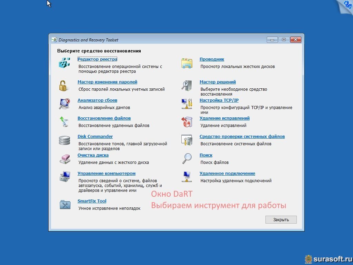Maximize the DaRT window
This screenshot has height=265, width=353.
click(x=284, y=40)
